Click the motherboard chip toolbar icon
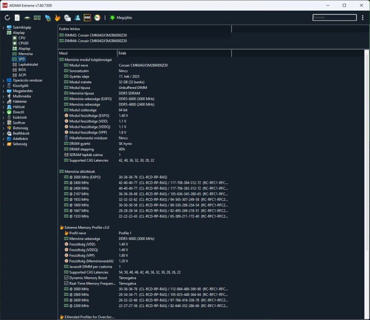Image resolution: width=370 pixels, height=320 pixels. pyautogui.click(x=27, y=18)
